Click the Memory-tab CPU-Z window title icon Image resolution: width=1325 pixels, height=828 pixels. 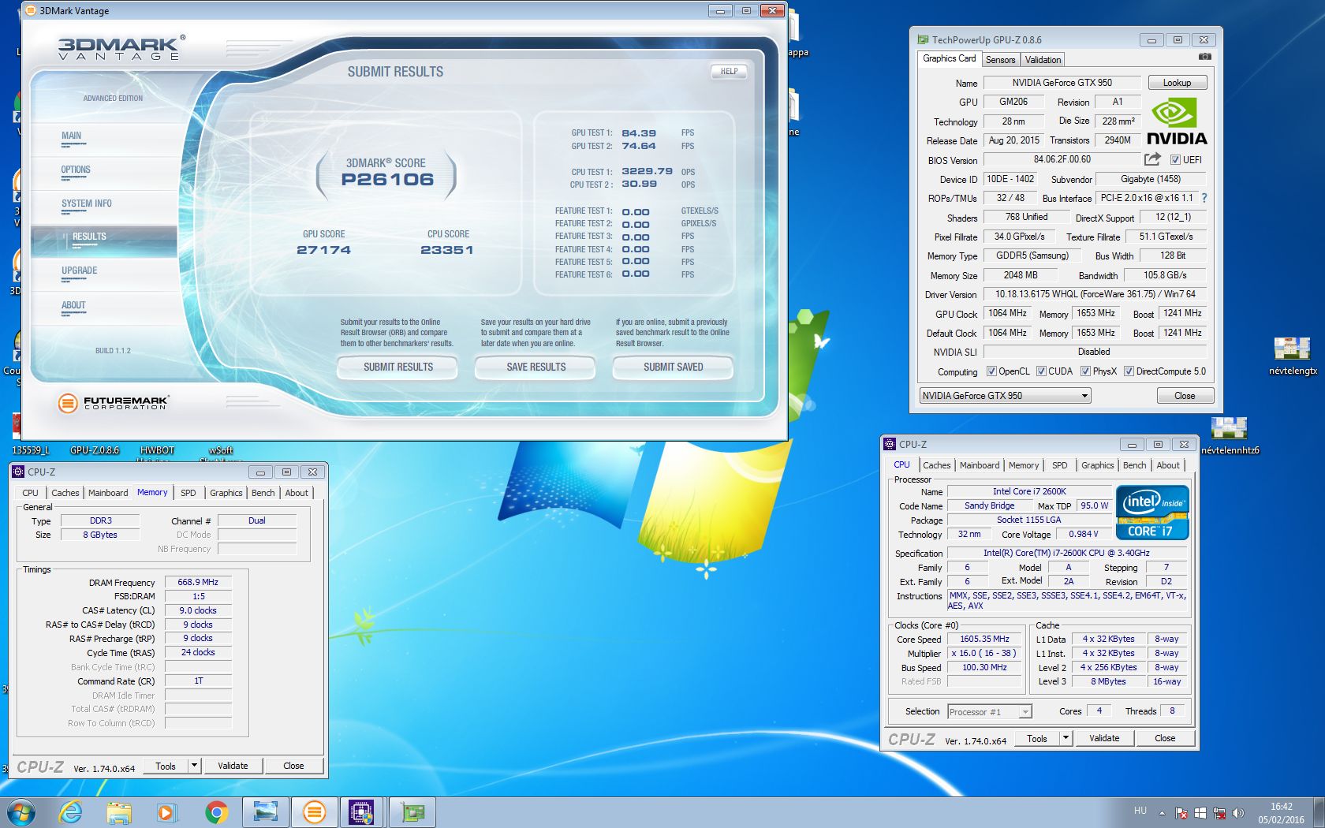tap(18, 472)
